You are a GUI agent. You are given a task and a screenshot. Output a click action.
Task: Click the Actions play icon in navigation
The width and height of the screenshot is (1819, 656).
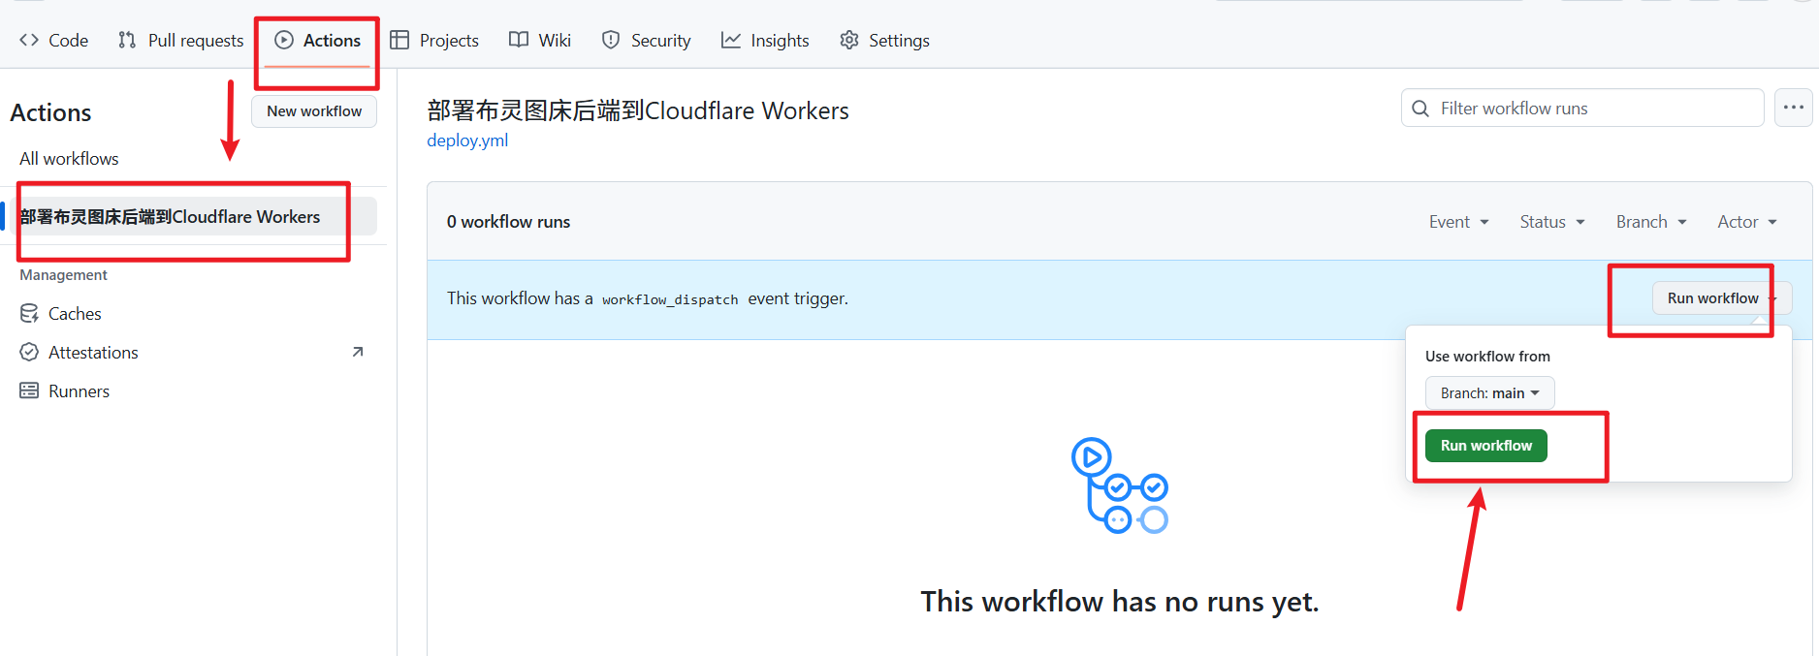(x=284, y=40)
